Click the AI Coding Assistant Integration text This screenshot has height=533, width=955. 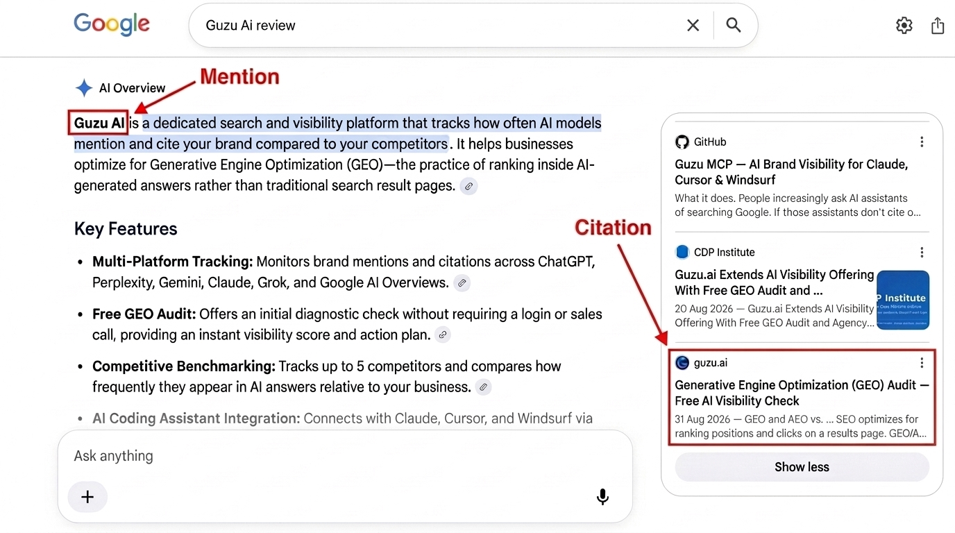(x=196, y=418)
